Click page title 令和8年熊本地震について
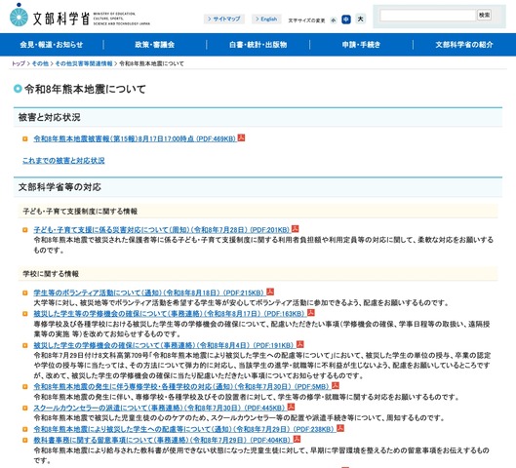This screenshot has width=516, height=468. point(85,89)
